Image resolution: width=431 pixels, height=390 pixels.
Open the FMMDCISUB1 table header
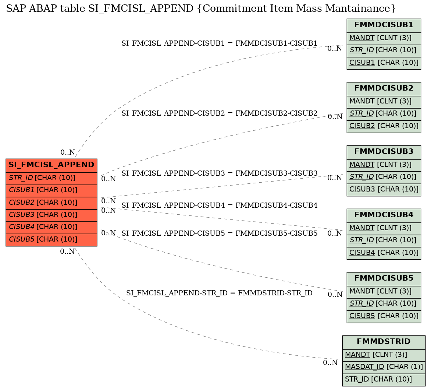click(384, 26)
